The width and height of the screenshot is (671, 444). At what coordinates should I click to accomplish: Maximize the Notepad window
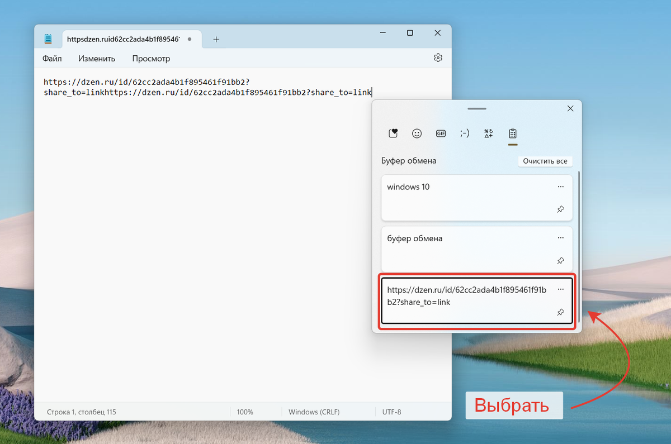(x=410, y=34)
